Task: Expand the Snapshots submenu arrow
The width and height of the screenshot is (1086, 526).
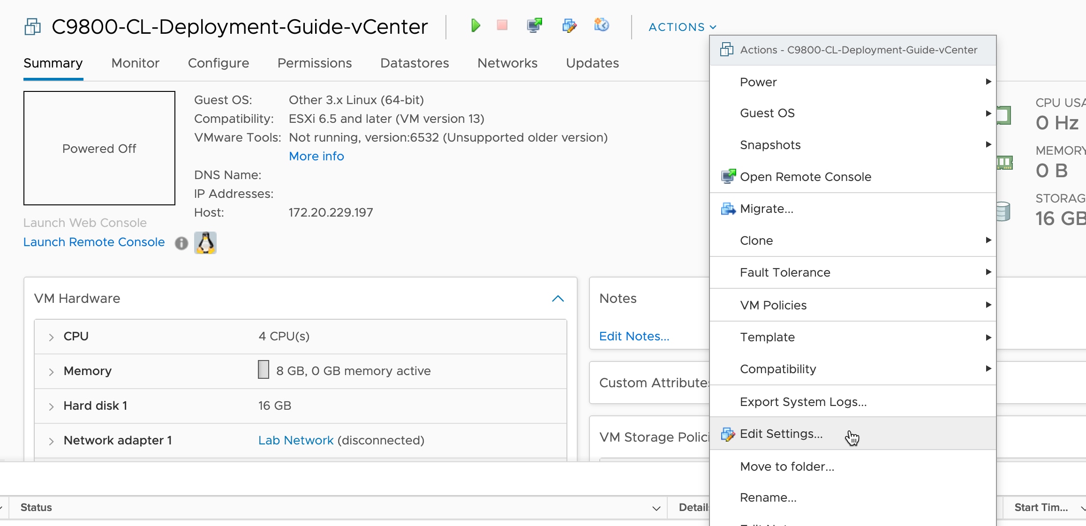Action: pyautogui.click(x=988, y=144)
